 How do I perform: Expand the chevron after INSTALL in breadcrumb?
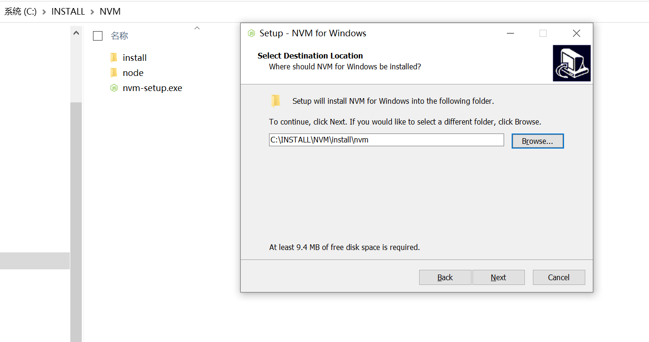(93, 12)
